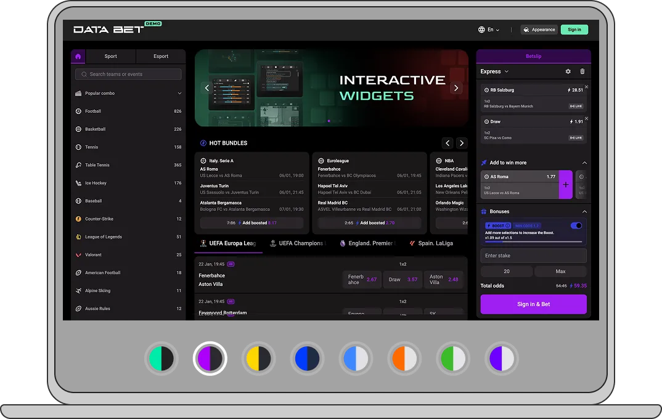662x419 pixels.
Task: Select the orange and light theme
Action: pyautogui.click(x=404, y=359)
